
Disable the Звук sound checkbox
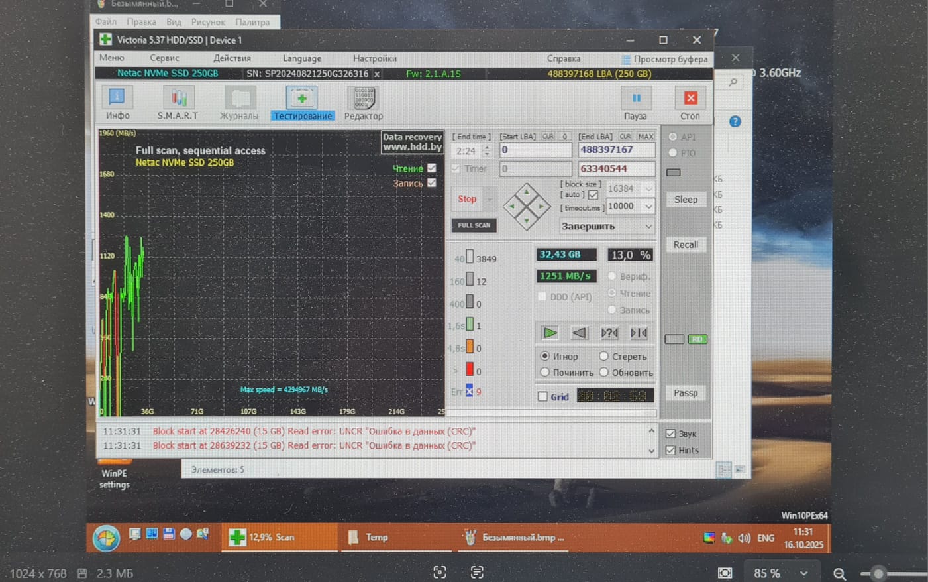tap(670, 434)
